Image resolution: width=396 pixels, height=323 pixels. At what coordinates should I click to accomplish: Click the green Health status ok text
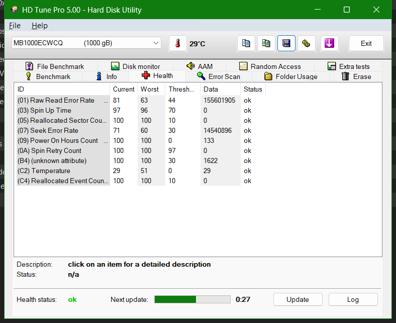point(72,299)
